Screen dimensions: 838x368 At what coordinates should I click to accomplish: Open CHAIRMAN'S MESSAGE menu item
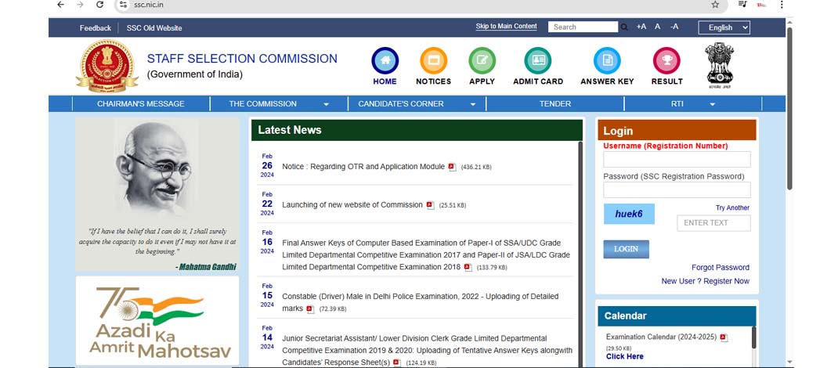tap(140, 103)
